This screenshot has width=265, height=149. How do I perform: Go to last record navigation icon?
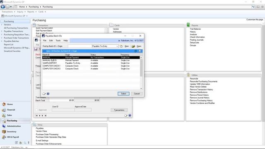tap(46, 115)
